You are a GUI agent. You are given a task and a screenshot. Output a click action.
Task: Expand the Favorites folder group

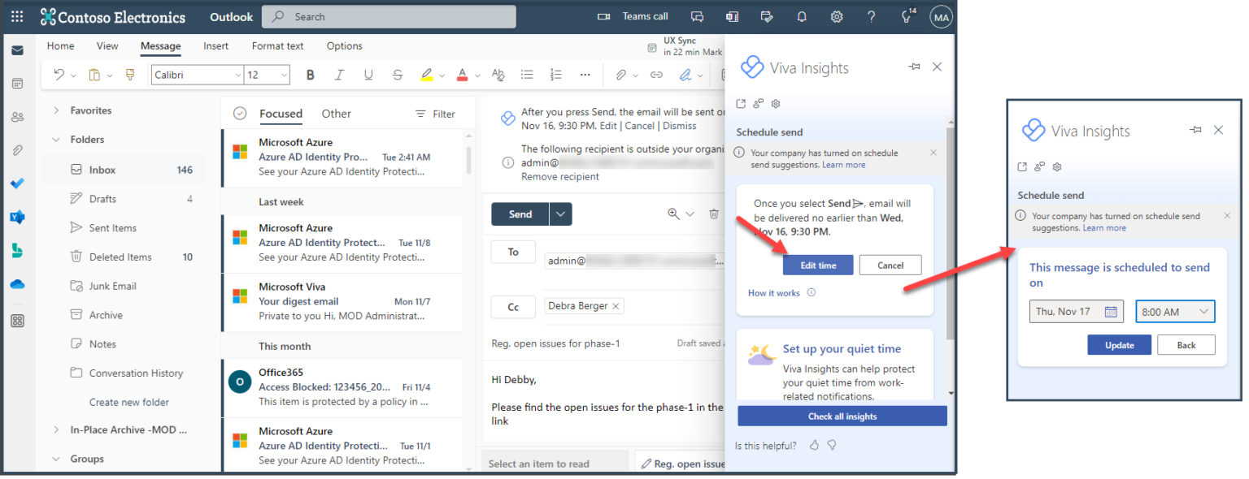pos(55,110)
